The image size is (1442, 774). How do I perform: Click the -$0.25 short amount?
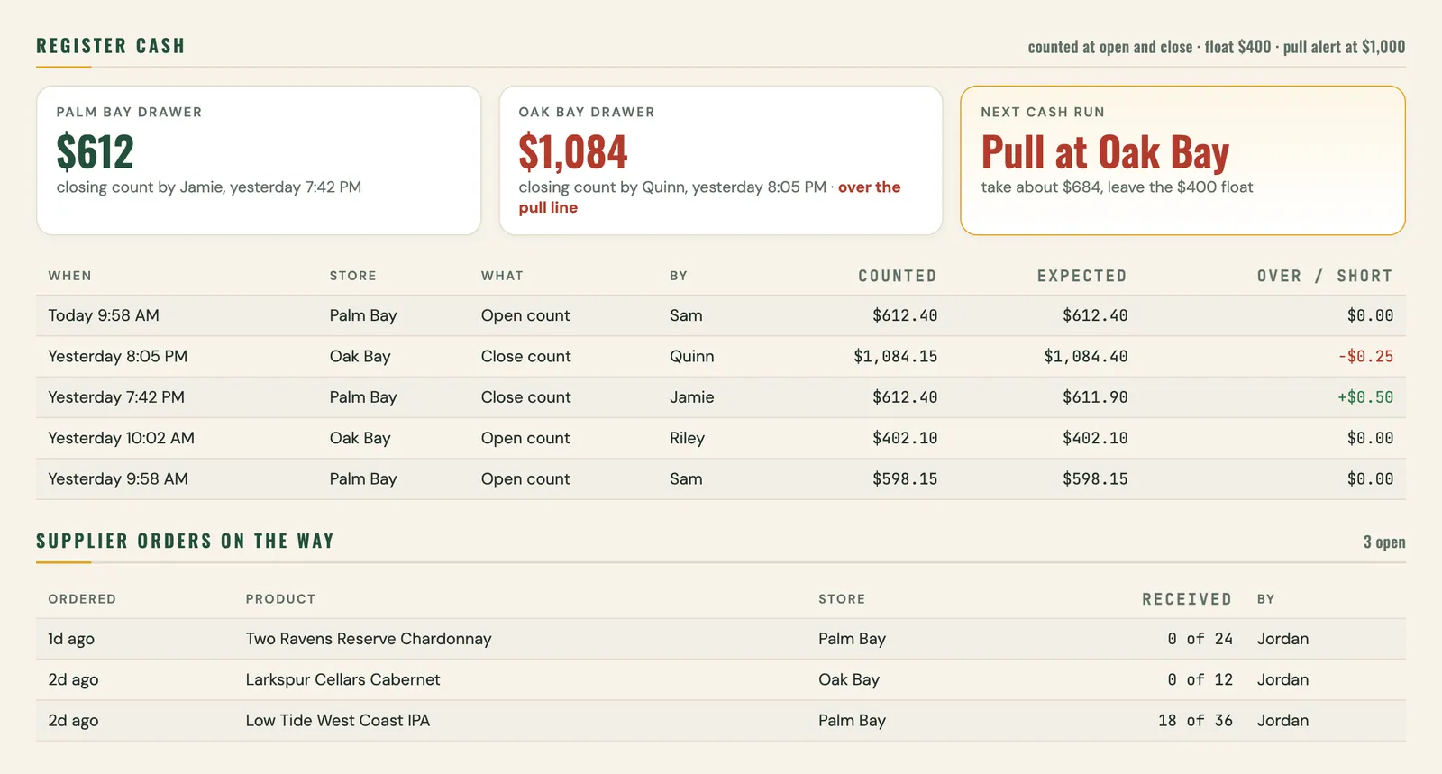point(1365,357)
